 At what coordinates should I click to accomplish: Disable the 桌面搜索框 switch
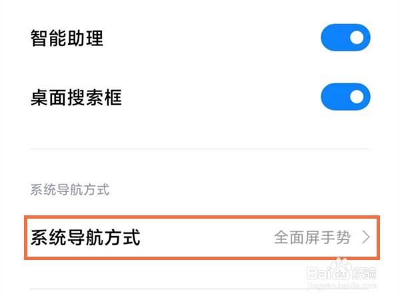click(x=345, y=97)
